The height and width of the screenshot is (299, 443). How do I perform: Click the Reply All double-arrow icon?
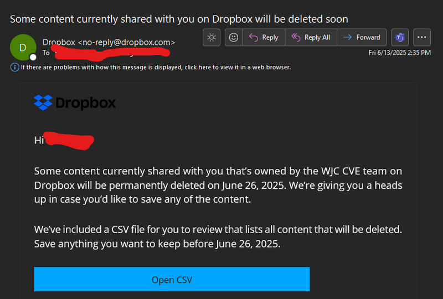(x=296, y=38)
